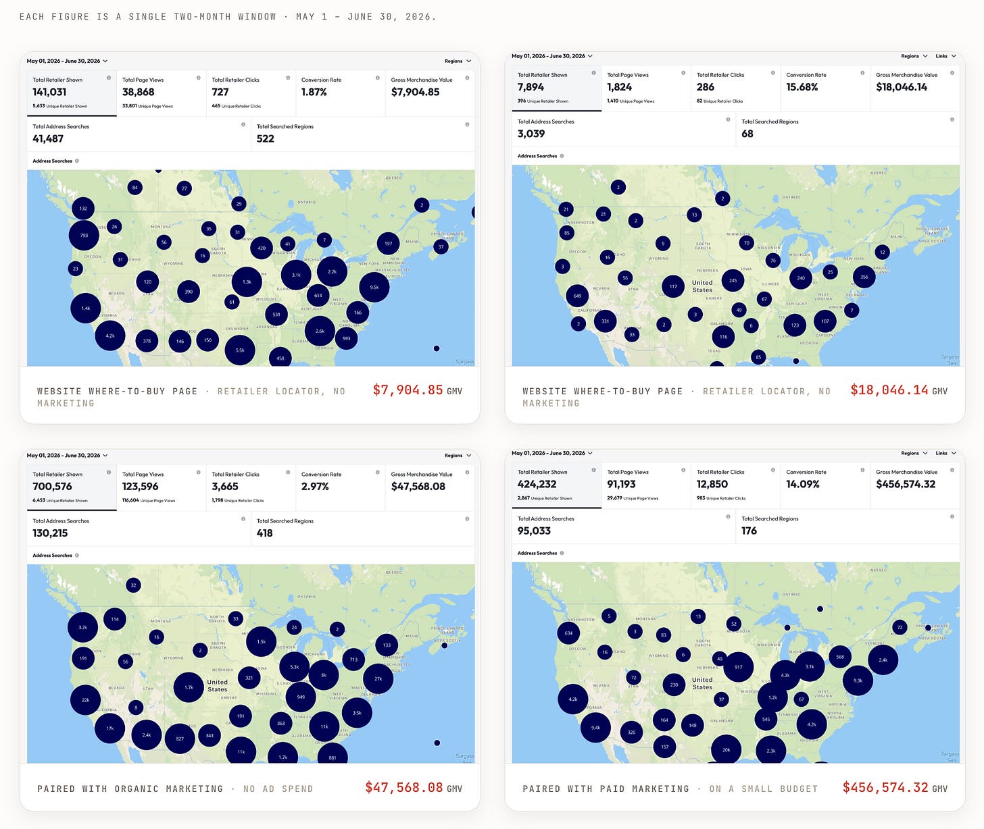Click info icon on Total Searched Regions 418 card
984x829 pixels.
coord(467,518)
